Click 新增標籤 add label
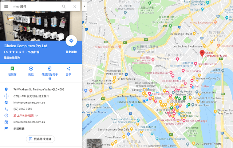The width and height of the screenshot is (233, 148). (19, 129)
